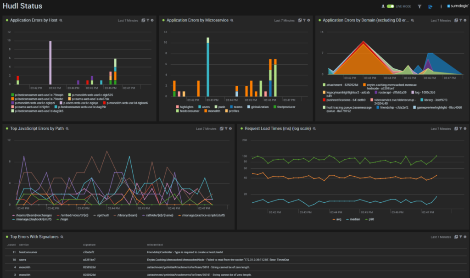Viewport: 470px width, 278px height.
Task: Toggle the p90 series in Request Load Times
Action: point(369,219)
